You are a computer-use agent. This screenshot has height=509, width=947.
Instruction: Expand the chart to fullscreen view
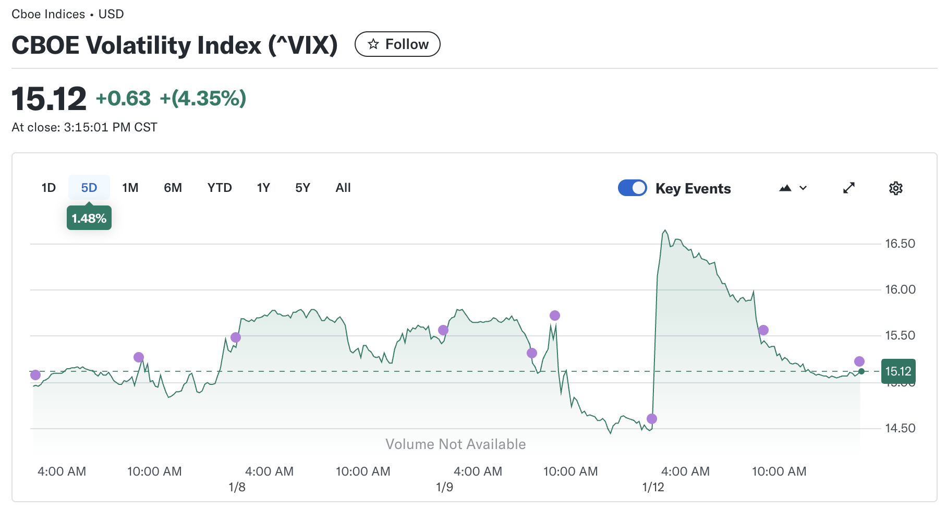point(849,188)
